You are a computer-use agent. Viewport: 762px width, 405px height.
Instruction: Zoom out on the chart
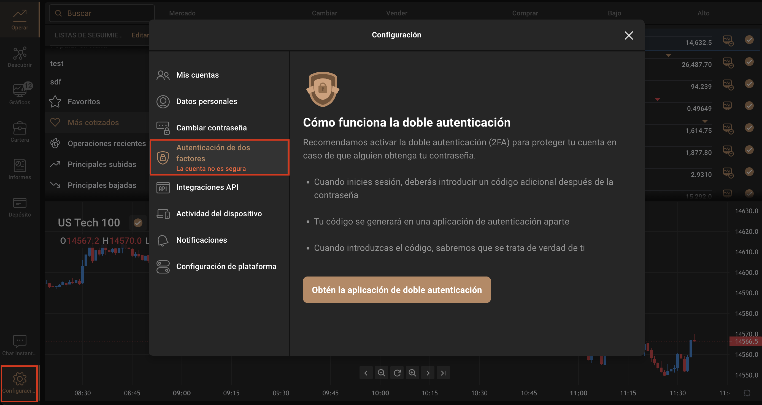381,373
